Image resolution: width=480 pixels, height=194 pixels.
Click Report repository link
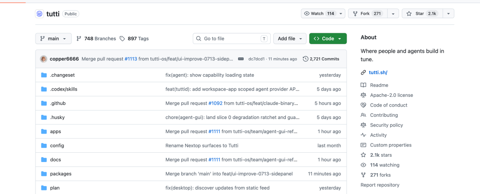[x=380, y=185]
